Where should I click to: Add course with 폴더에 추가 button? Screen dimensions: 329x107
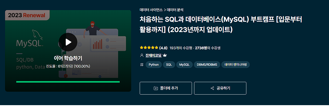pyautogui.click(x=166, y=88)
